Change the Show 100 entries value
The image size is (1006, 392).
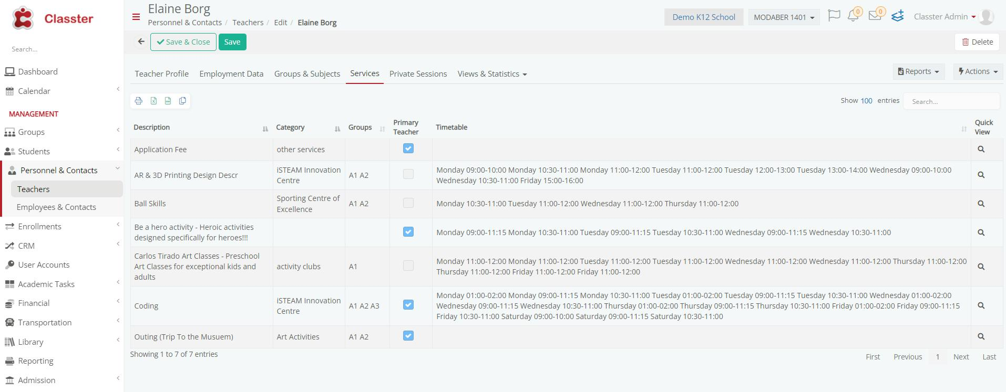(866, 101)
